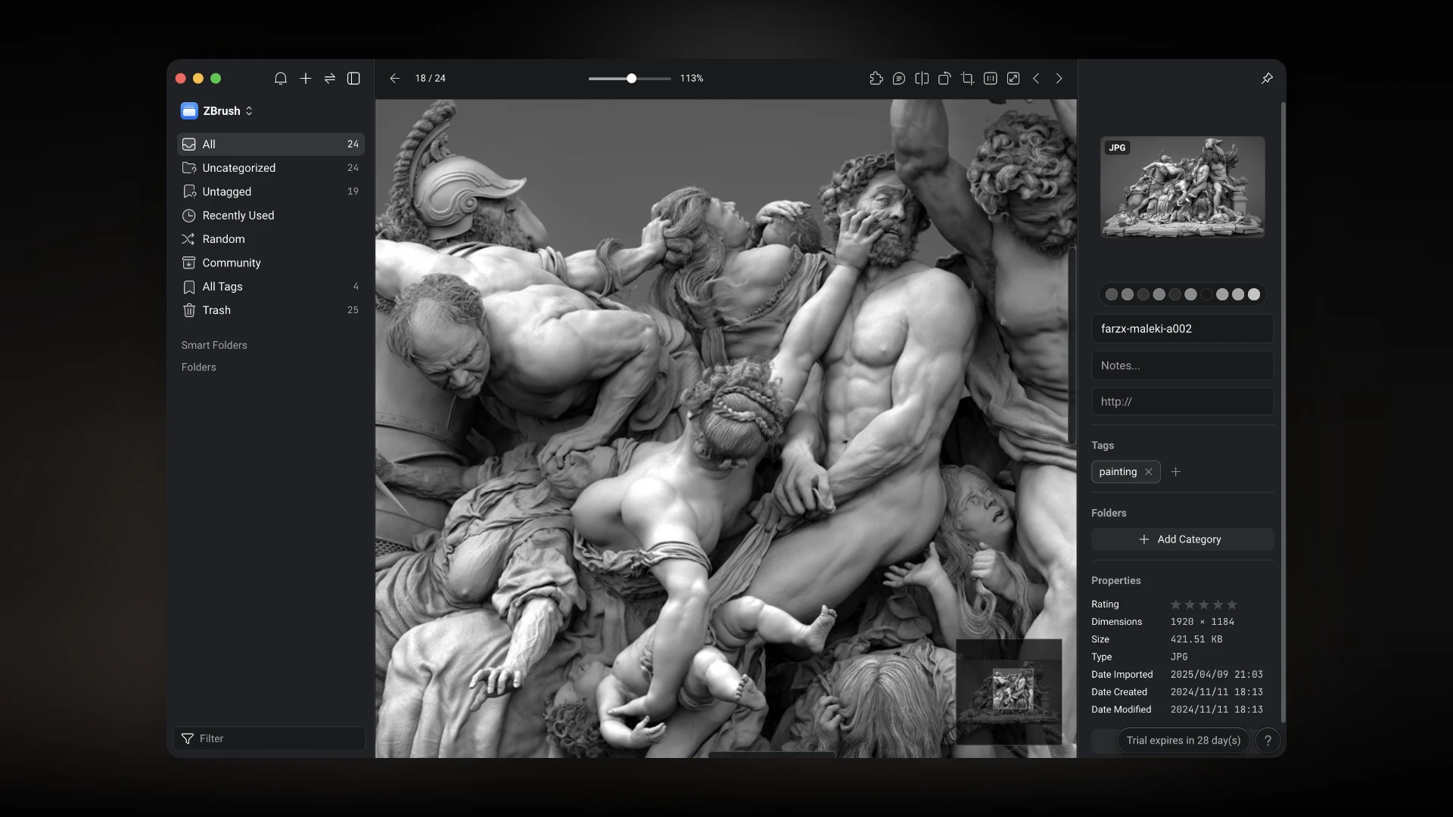Select the Random view

tap(271, 239)
